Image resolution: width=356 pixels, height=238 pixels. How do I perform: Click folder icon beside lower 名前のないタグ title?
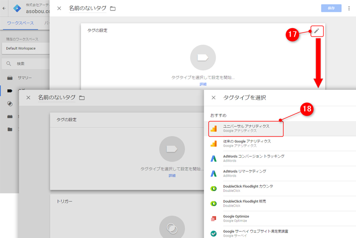pyautogui.click(x=82, y=98)
